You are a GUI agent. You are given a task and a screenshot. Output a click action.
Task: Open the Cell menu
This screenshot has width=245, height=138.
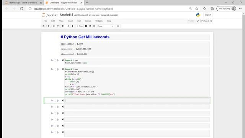click(79, 21)
